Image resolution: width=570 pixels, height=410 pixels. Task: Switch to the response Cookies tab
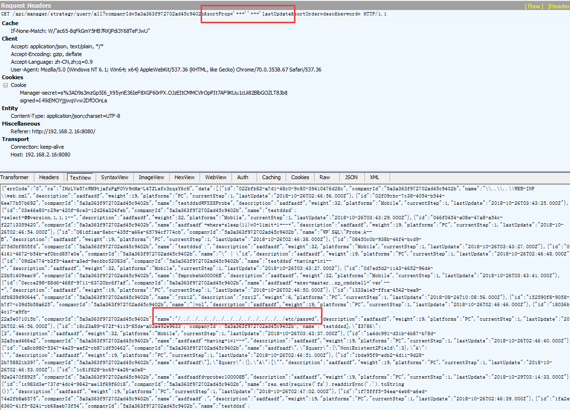[x=300, y=177]
